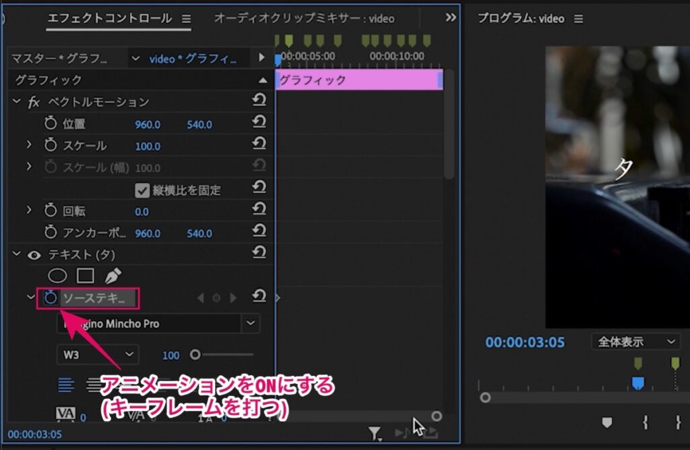The height and width of the screenshot is (450, 690).
Task: Expand the スケール property
Action: click(29, 144)
